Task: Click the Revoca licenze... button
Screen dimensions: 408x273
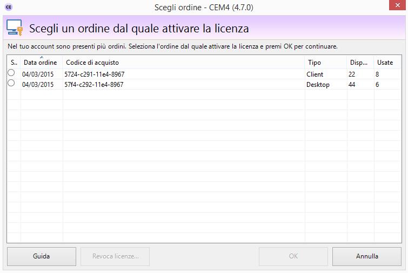Action: [116, 256]
